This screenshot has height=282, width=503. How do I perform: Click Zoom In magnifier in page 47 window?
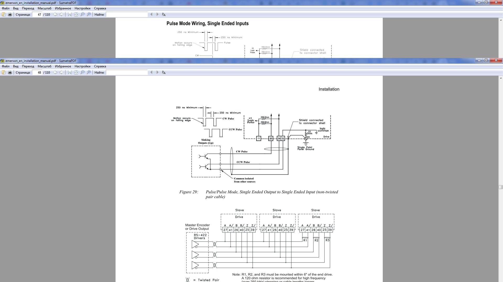tap(89, 14)
